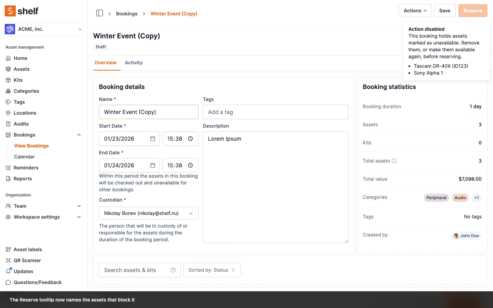The width and height of the screenshot is (493, 308).
Task: Switch to the Activity tab
Action: (x=134, y=63)
